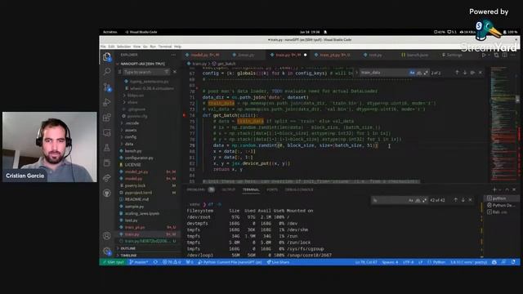This screenshot has height=294, width=523.
Task: Toggle Match Whole Word in editor find
Action: [419, 73]
